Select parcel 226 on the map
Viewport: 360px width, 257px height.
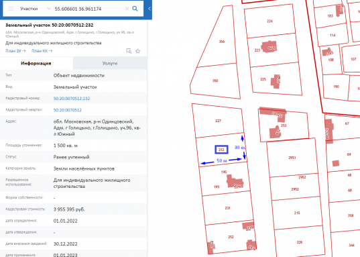300,242
